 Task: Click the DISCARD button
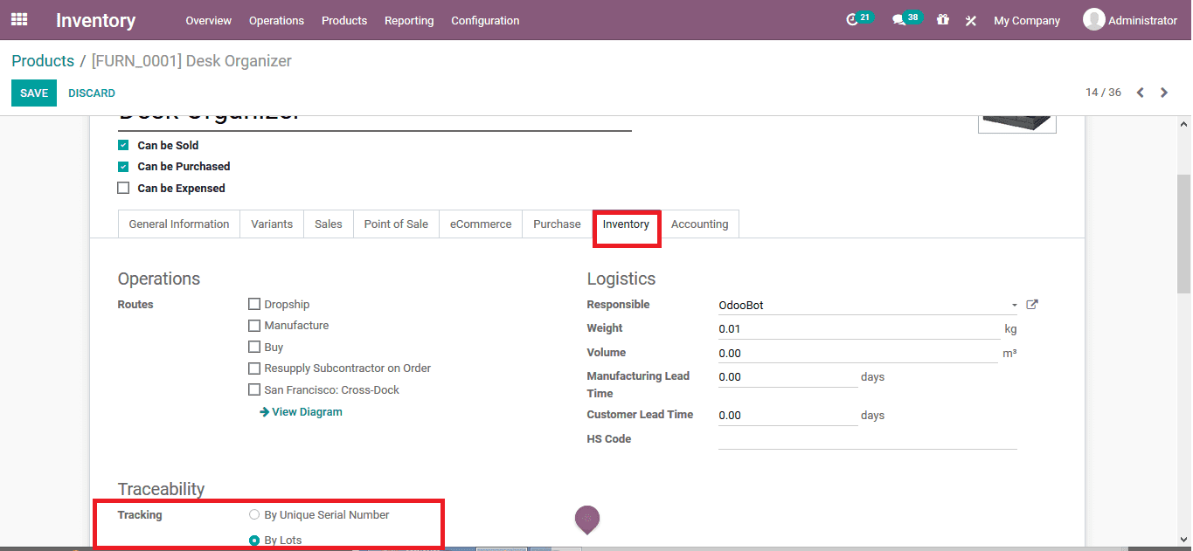click(x=92, y=93)
